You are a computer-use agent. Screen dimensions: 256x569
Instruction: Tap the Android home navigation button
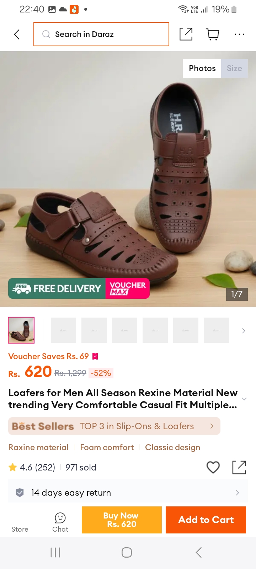pos(127,552)
